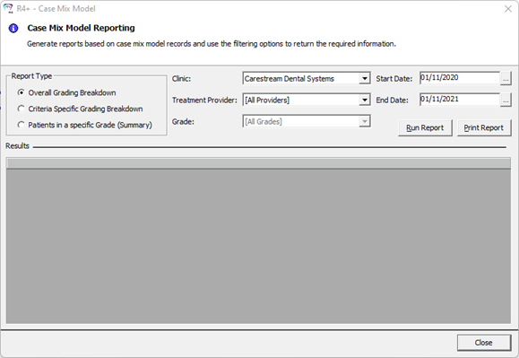The image size is (519, 358).
Task: Click the 'Start Date:' label
Action: click(394, 79)
